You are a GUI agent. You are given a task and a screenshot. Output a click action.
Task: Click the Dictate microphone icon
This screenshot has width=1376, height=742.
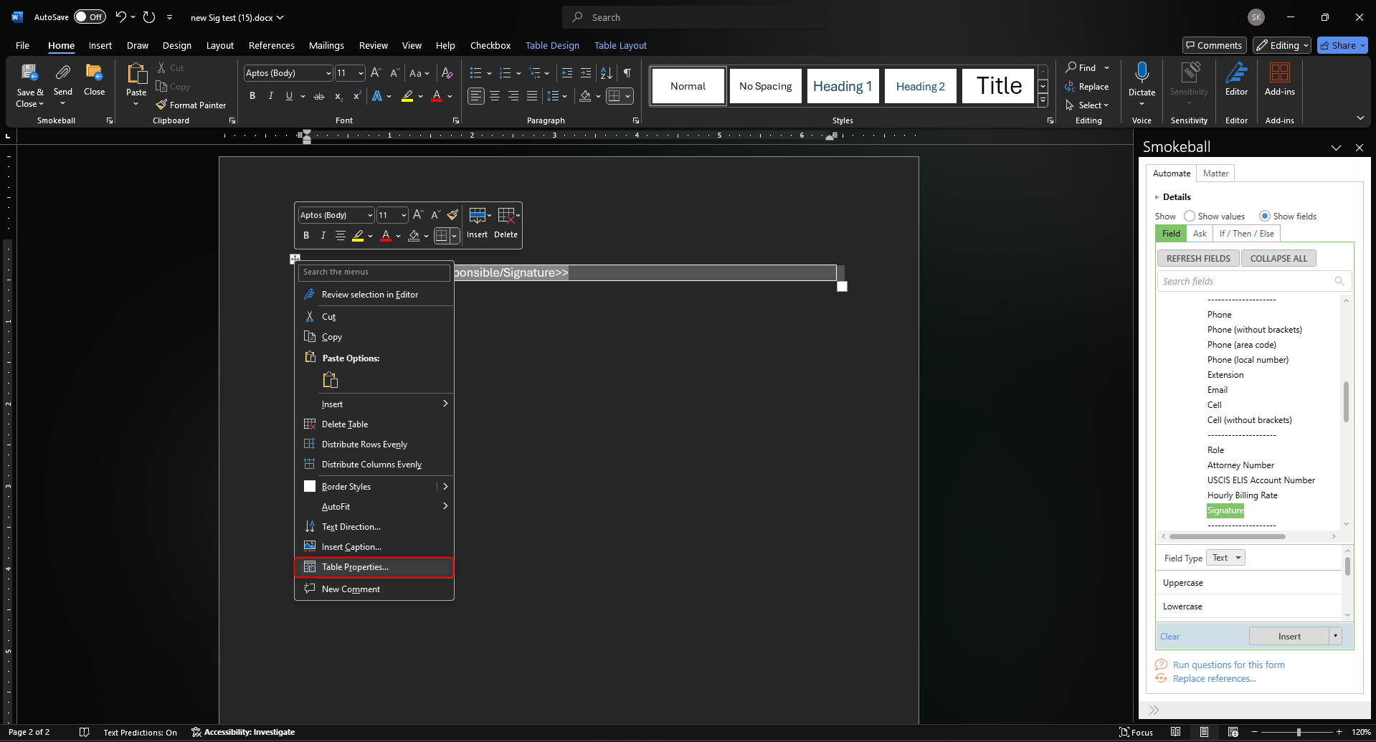point(1142,72)
